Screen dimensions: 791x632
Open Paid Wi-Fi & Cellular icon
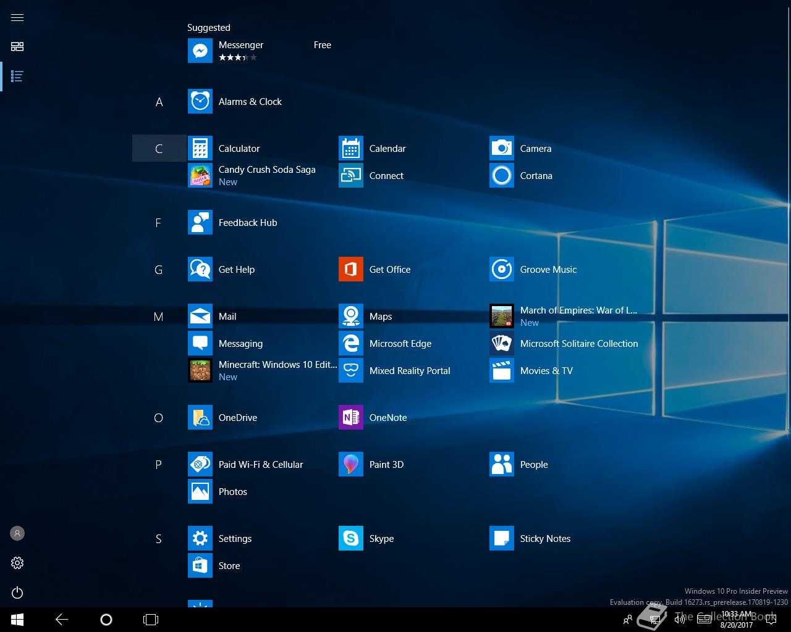tap(200, 464)
